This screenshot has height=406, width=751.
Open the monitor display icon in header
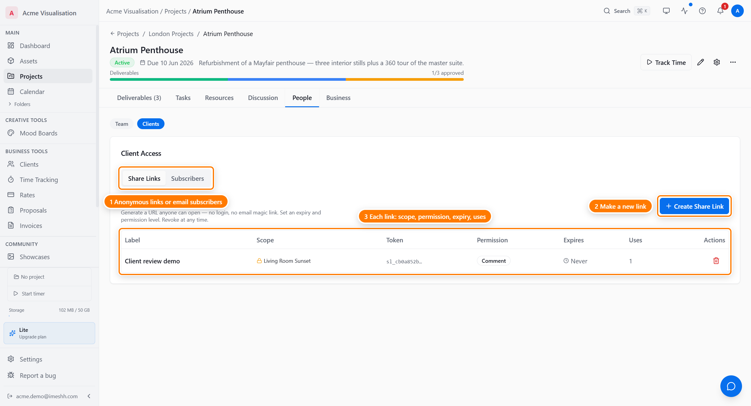[x=666, y=11]
